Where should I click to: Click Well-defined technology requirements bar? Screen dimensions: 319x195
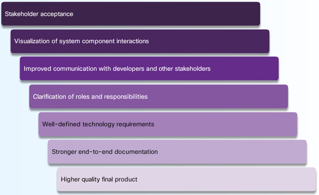tap(168, 124)
